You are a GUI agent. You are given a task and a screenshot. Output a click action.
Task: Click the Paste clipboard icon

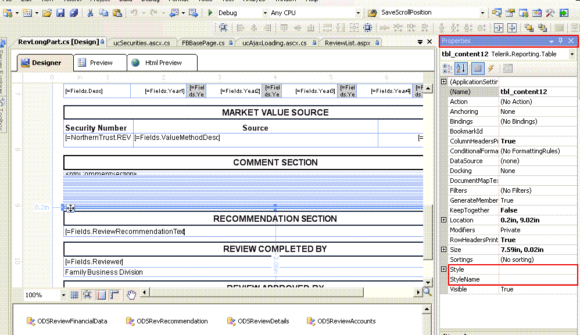[x=116, y=12]
